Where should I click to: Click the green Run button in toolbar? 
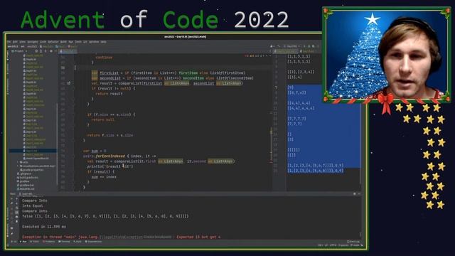click(x=304, y=46)
